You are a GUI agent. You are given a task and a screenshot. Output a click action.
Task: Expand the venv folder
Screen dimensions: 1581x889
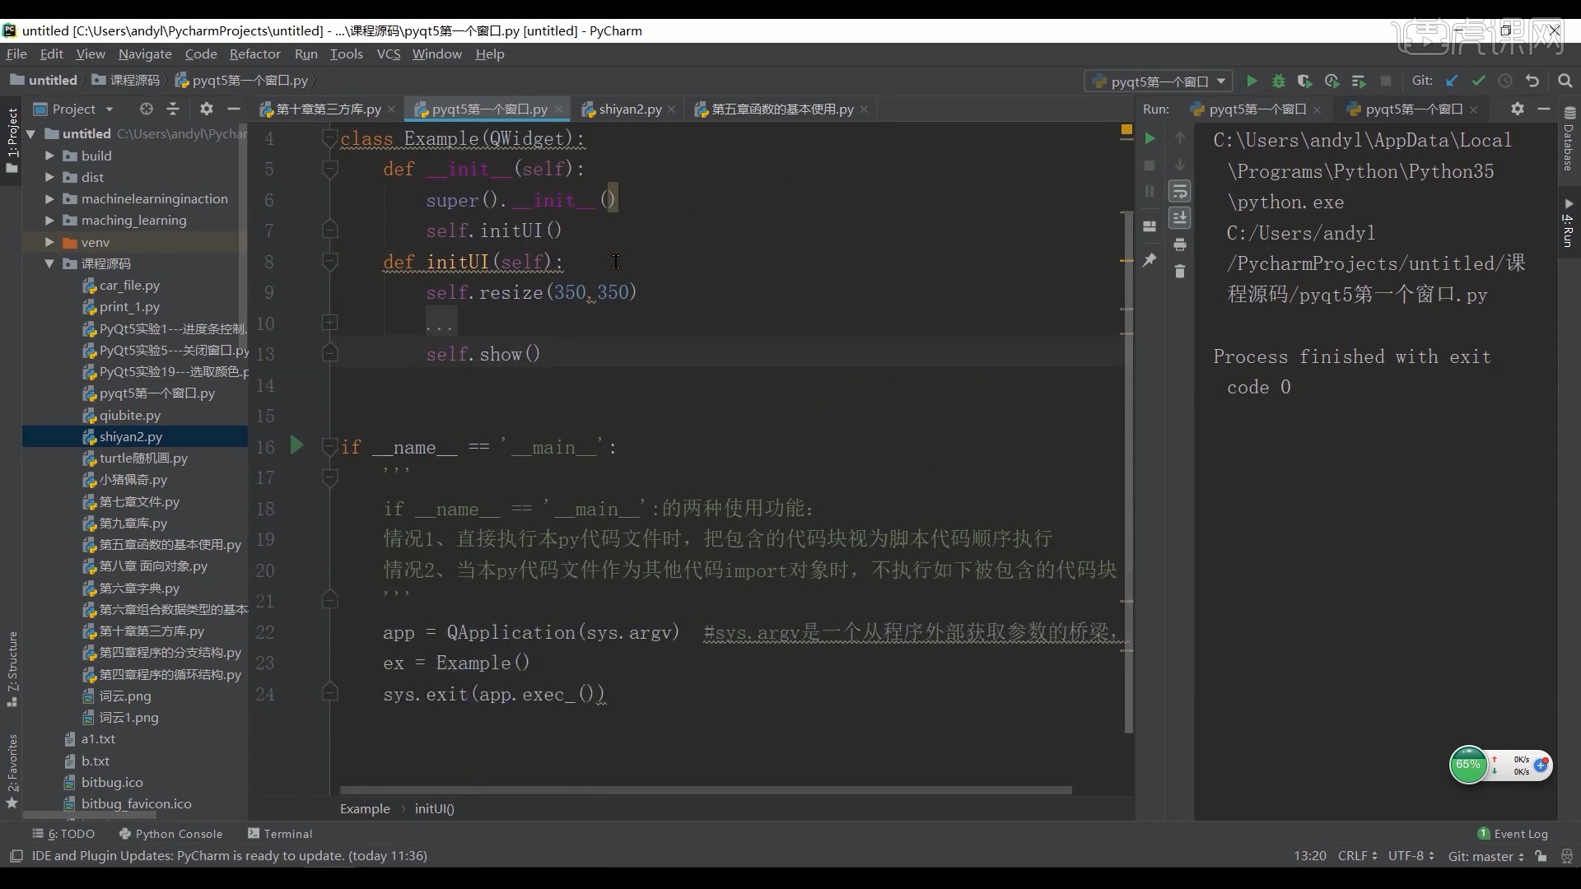(x=49, y=242)
